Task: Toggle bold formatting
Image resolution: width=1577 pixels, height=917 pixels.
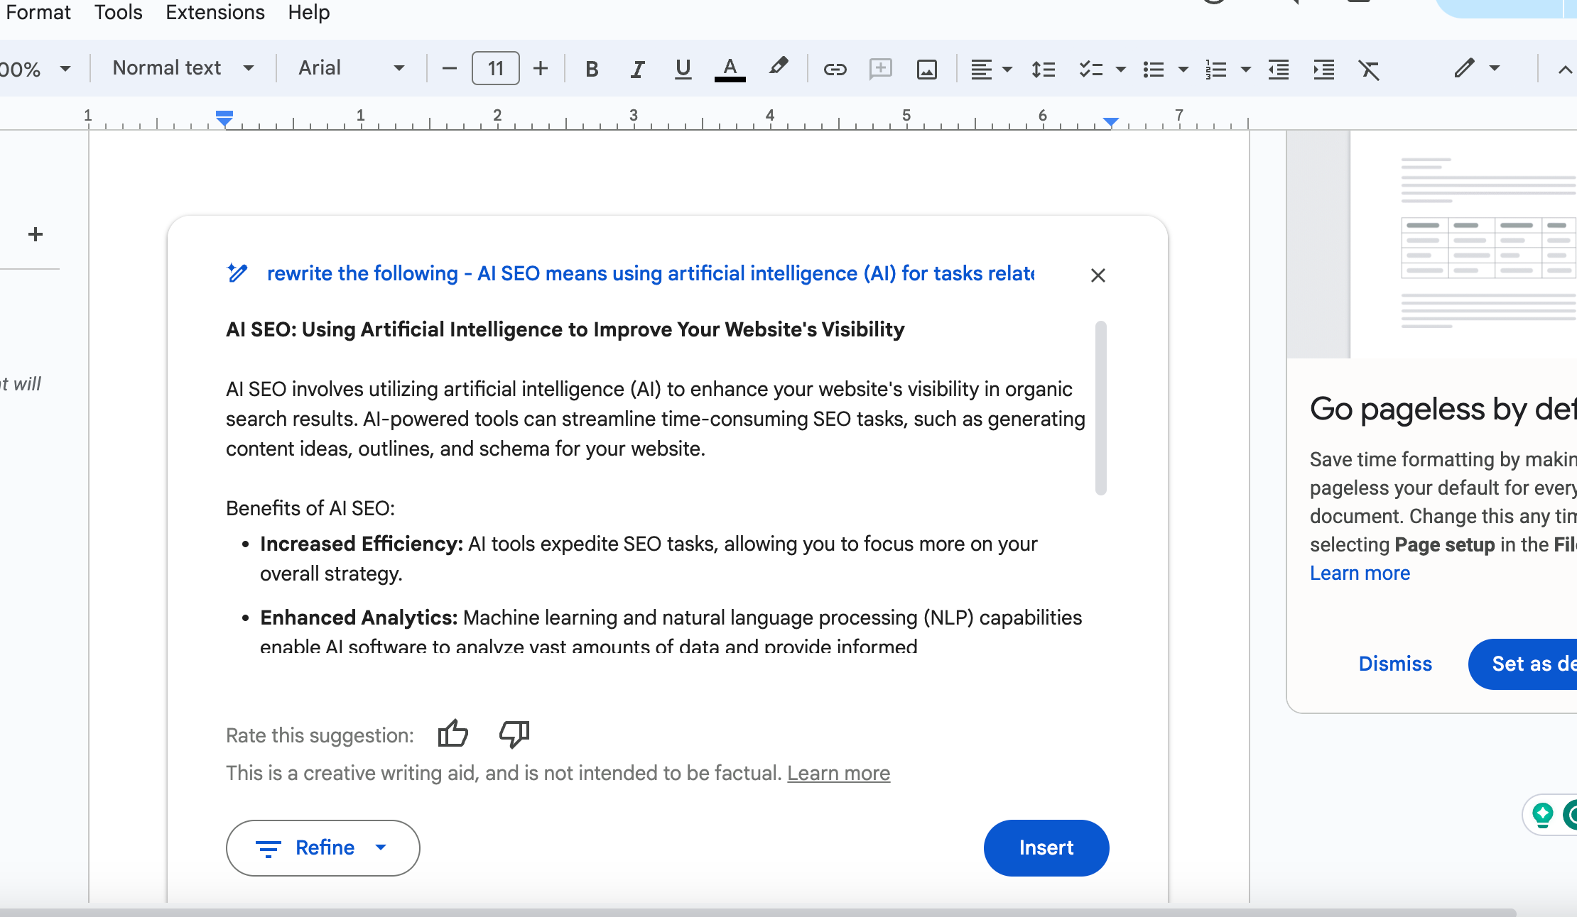Action: (x=592, y=69)
